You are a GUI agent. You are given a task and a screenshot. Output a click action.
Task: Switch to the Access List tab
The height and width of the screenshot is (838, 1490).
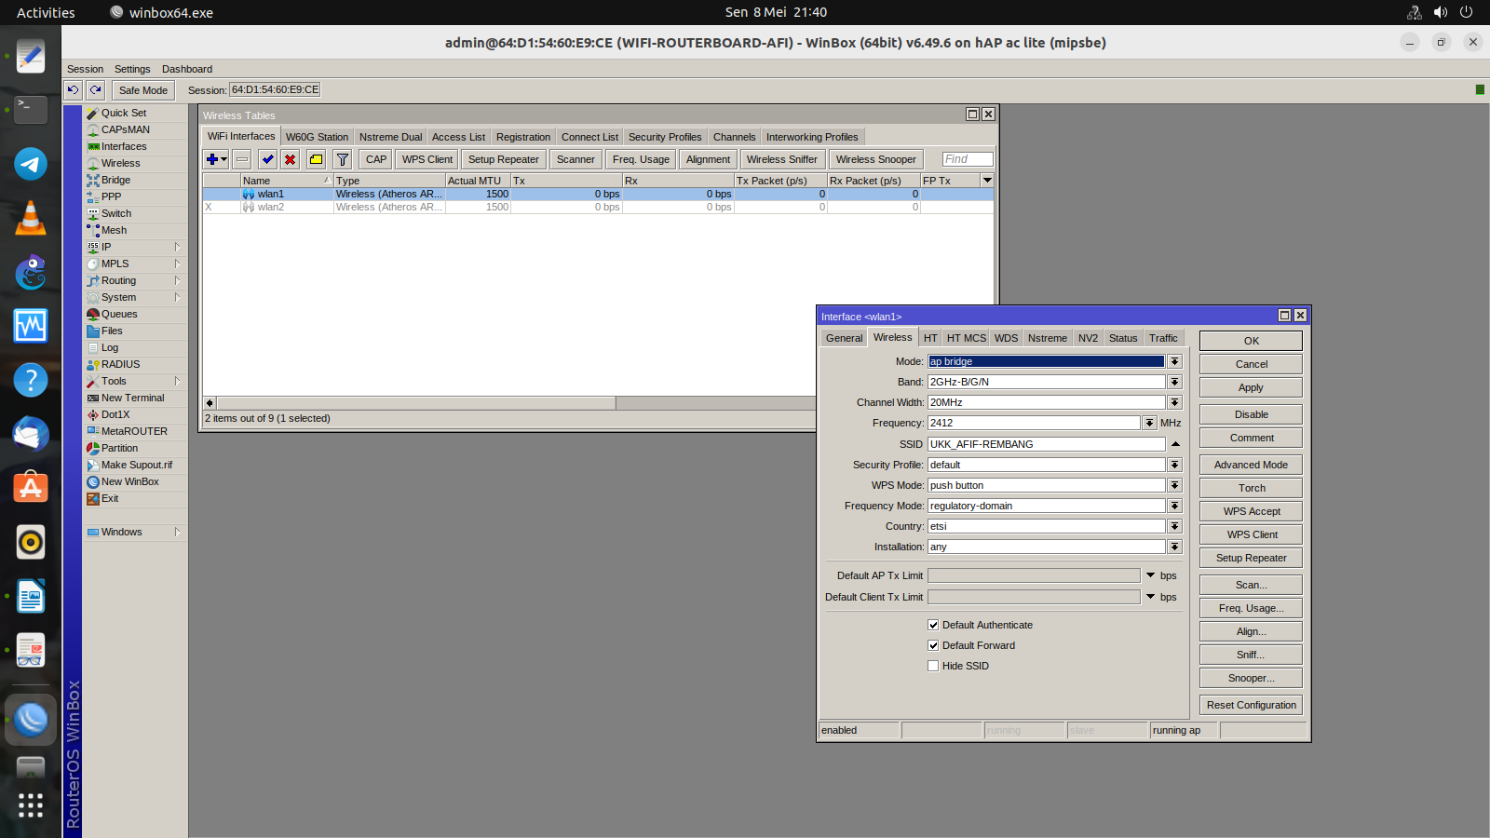click(x=458, y=137)
